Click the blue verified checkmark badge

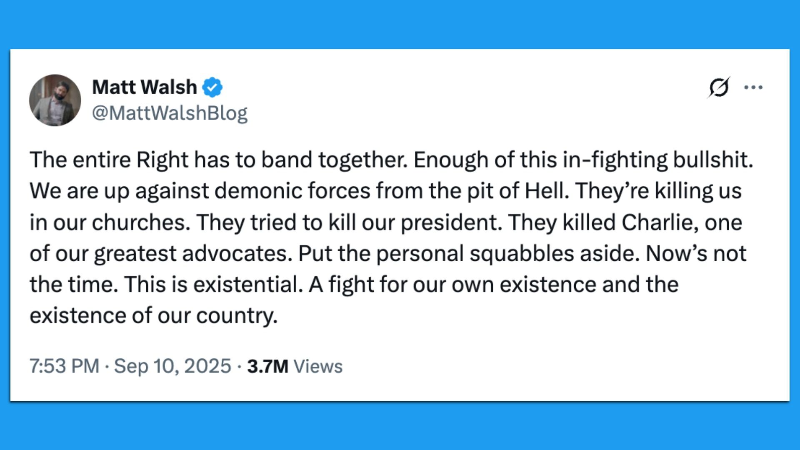coord(212,87)
